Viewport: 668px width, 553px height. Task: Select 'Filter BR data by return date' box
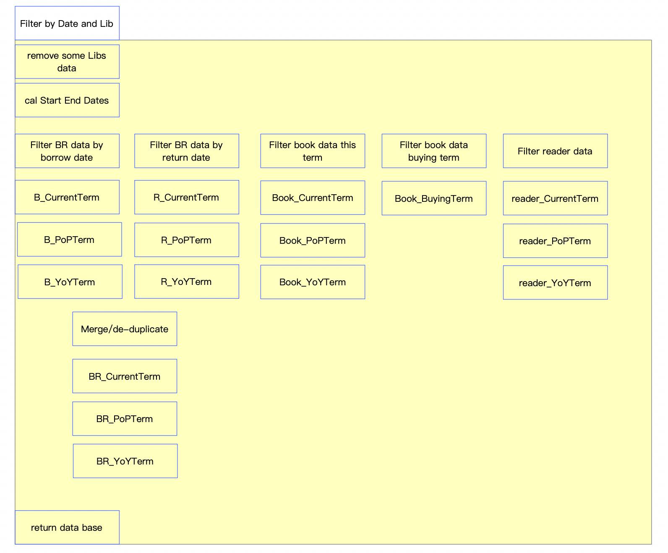click(x=186, y=151)
